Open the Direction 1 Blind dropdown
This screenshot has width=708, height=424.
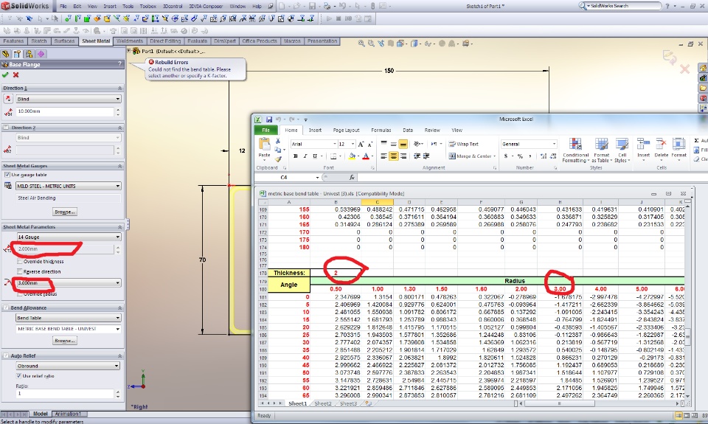pos(68,98)
